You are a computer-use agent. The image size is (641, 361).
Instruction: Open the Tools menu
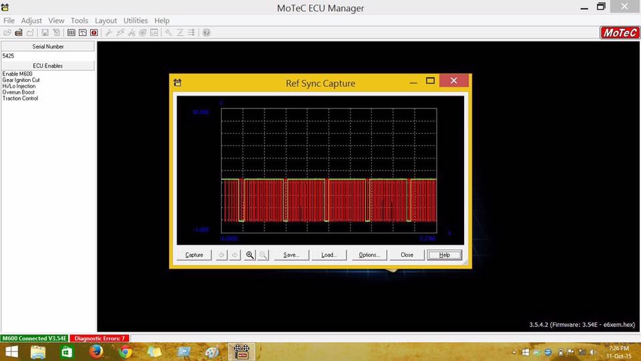[79, 21]
